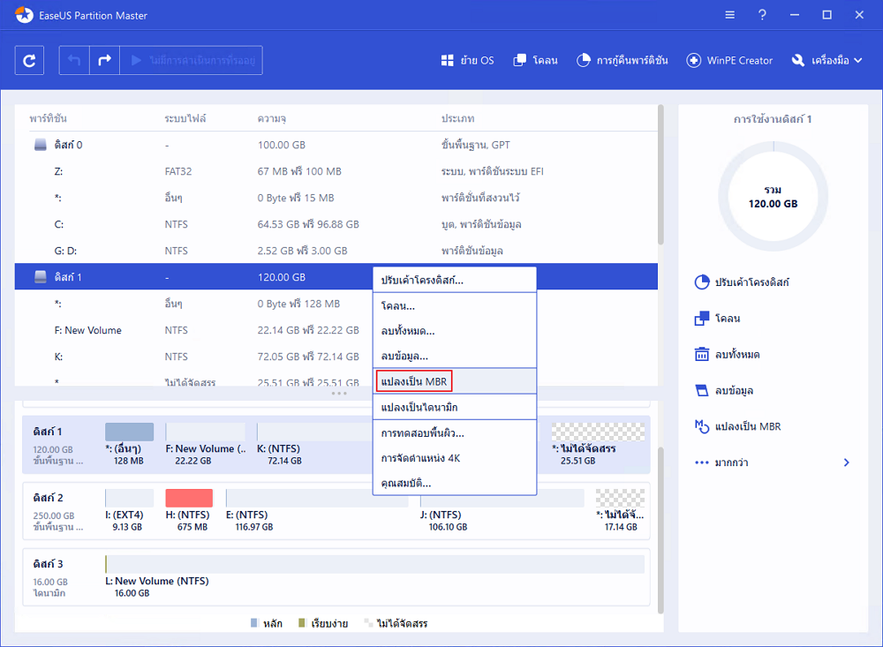Expand มากกว่า more options

773,463
